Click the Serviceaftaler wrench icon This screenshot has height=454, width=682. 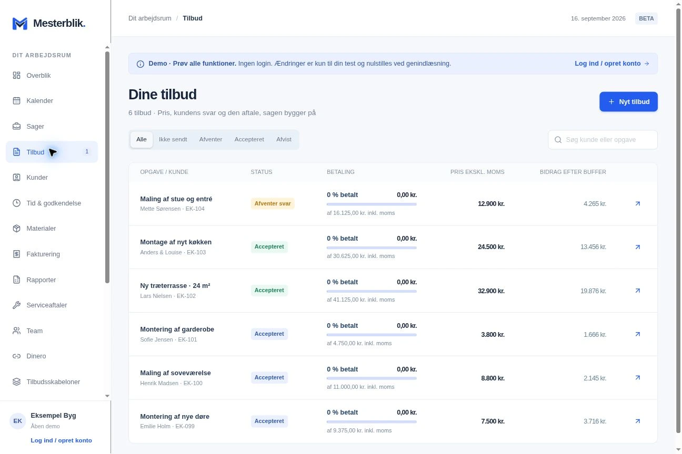(x=16, y=305)
